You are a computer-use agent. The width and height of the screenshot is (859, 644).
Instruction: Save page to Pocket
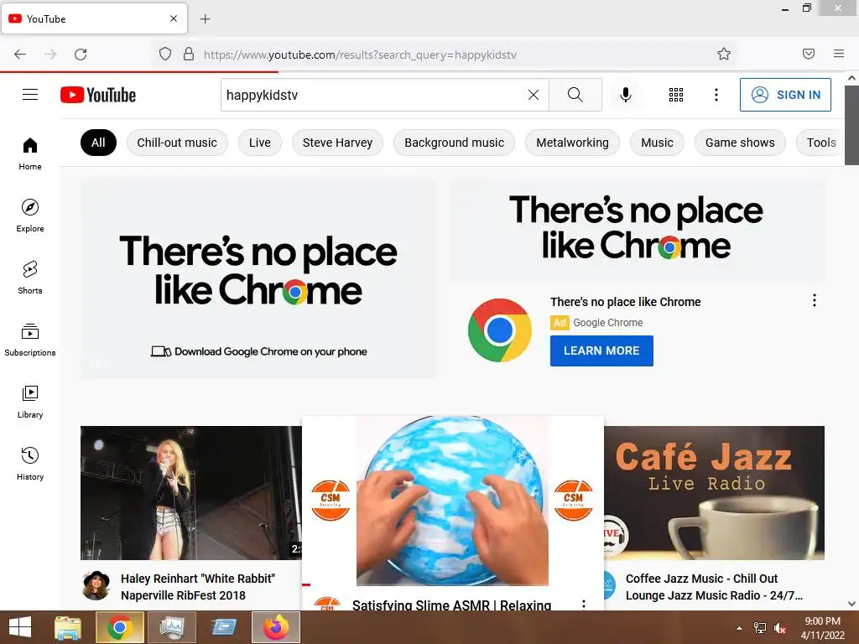(809, 54)
